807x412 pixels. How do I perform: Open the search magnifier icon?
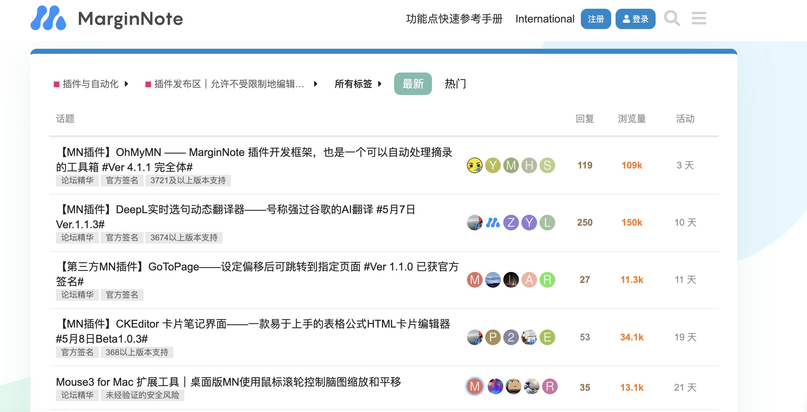[x=672, y=18]
